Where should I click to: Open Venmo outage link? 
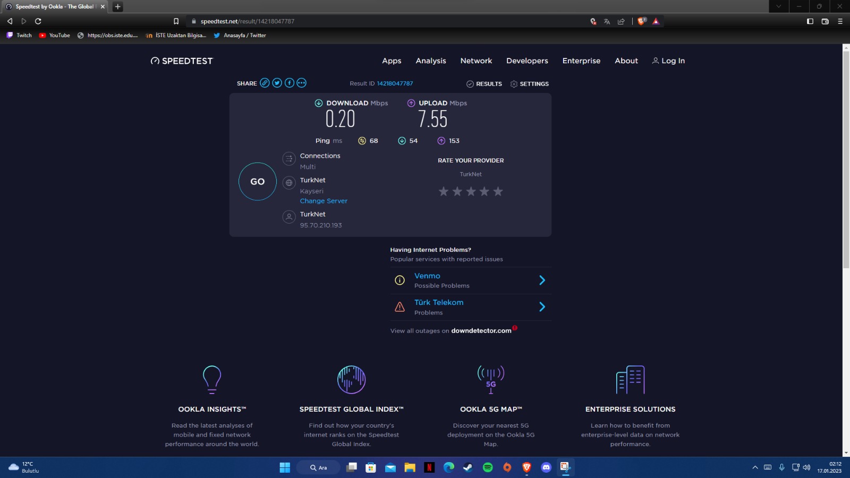[x=427, y=276]
